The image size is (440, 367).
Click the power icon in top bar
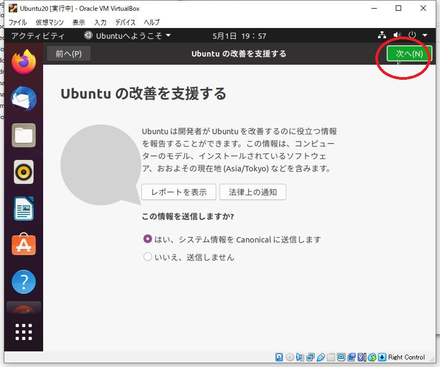click(x=412, y=35)
